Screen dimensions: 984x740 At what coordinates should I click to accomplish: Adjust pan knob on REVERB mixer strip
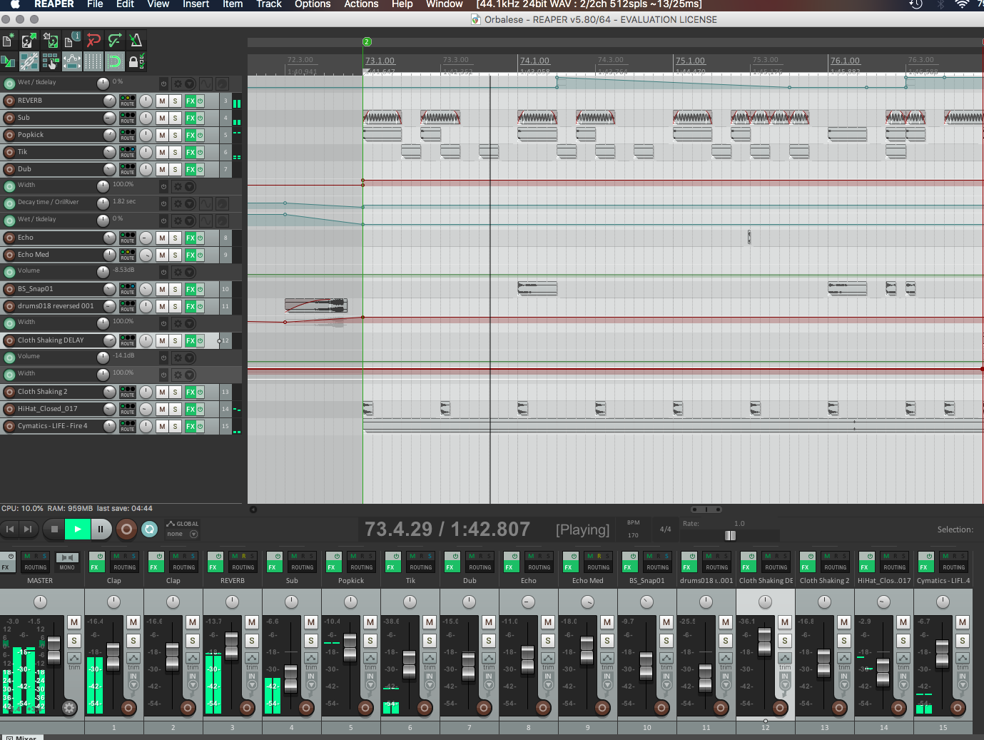pyautogui.click(x=232, y=602)
